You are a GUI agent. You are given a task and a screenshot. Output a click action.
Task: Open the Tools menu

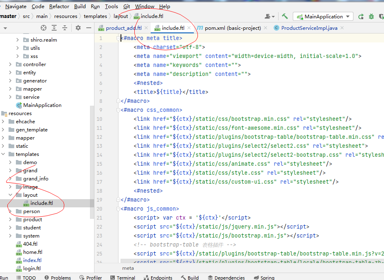[x=112, y=7]
